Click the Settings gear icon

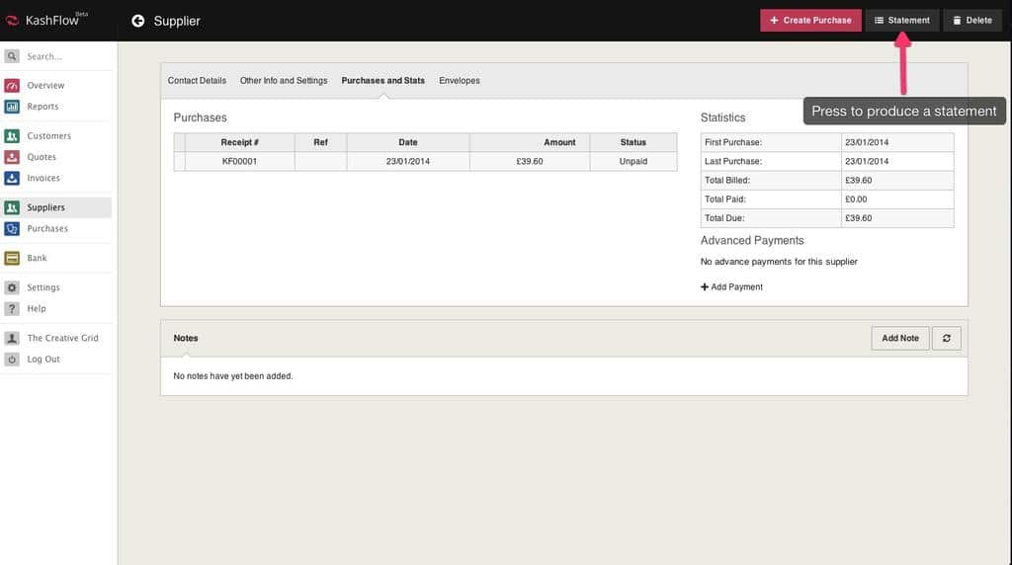coord(12,287)
